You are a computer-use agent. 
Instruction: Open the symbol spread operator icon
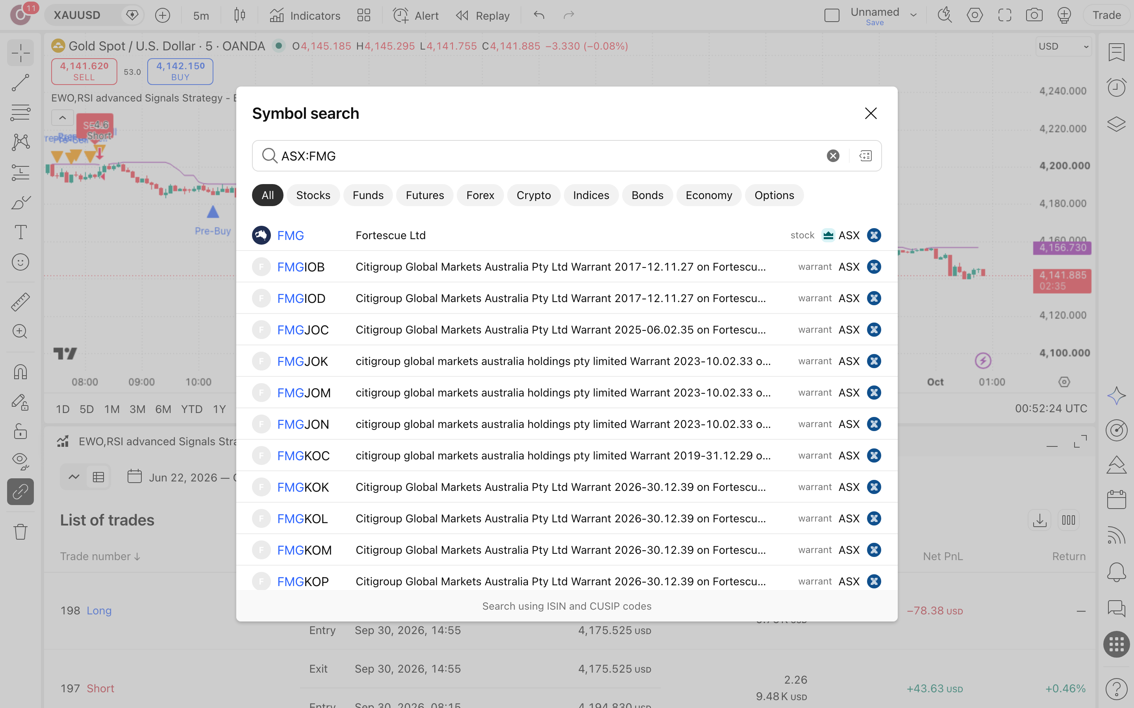(865, 156)
